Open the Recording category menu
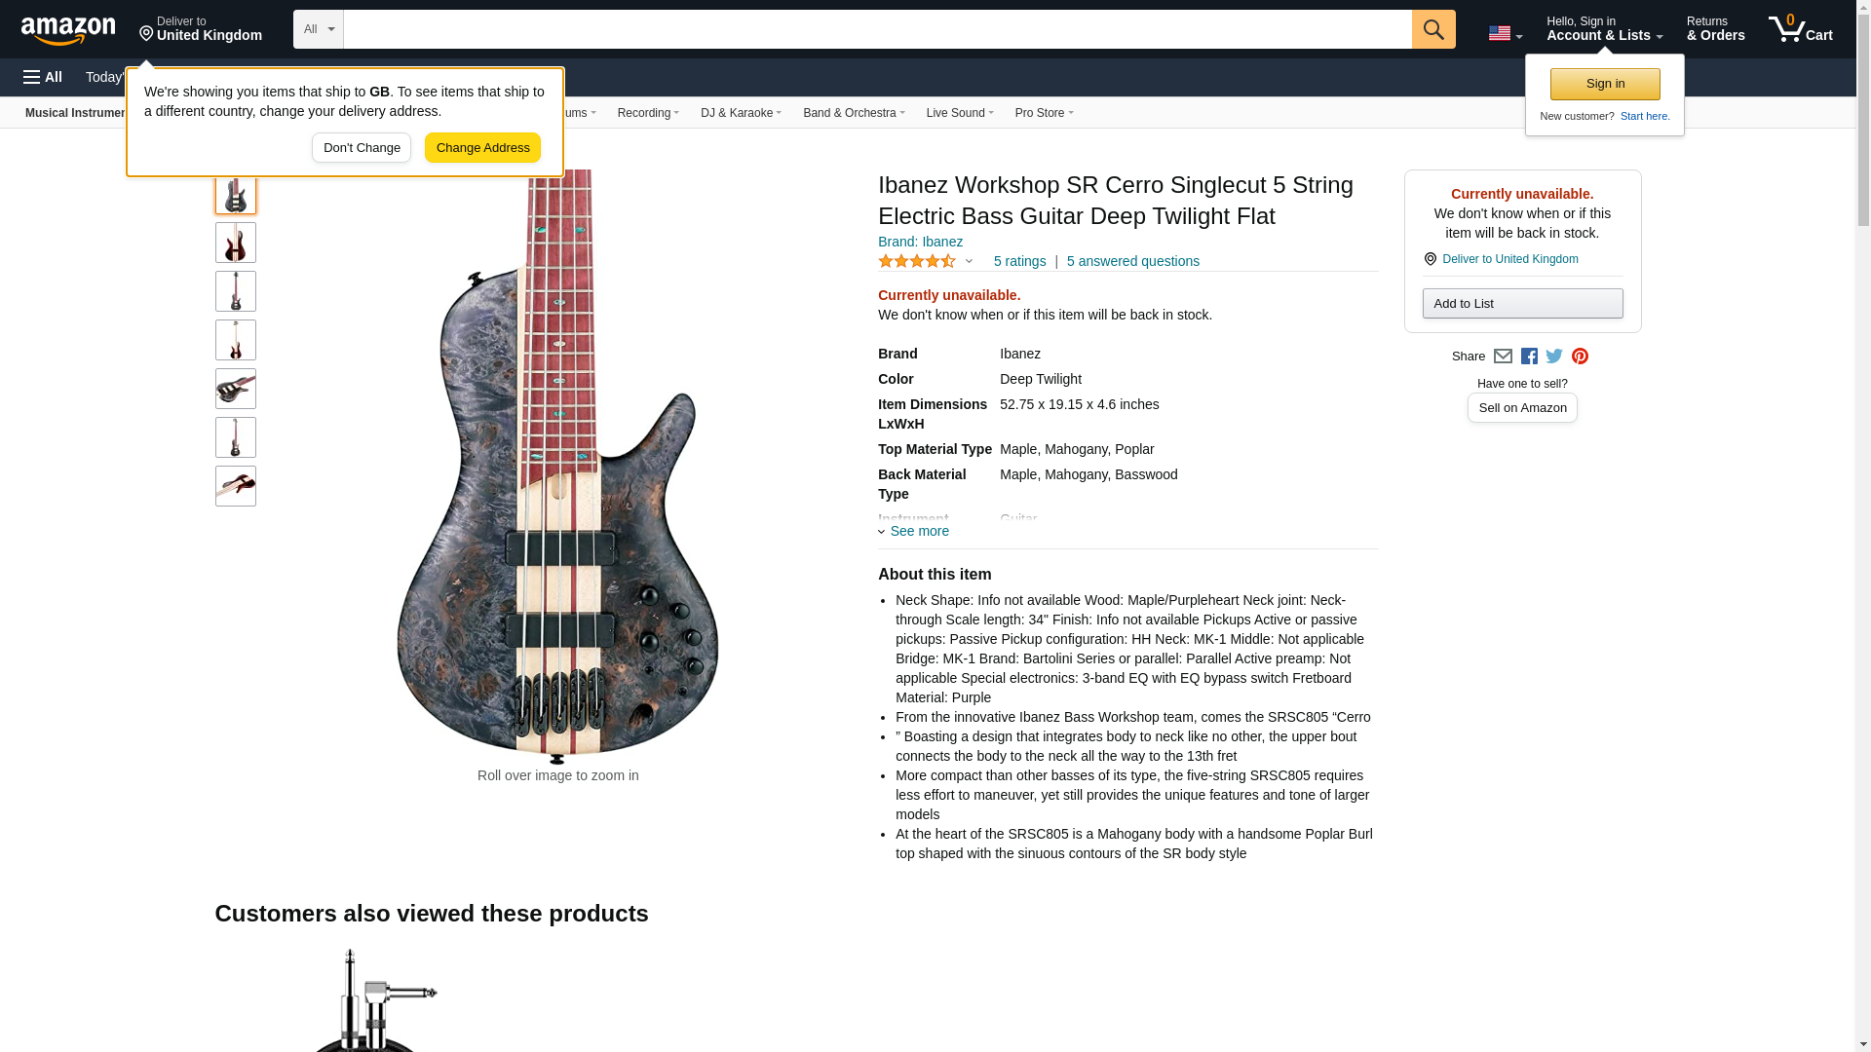This screenshot has width=1871, height=1052. [648, 113]
